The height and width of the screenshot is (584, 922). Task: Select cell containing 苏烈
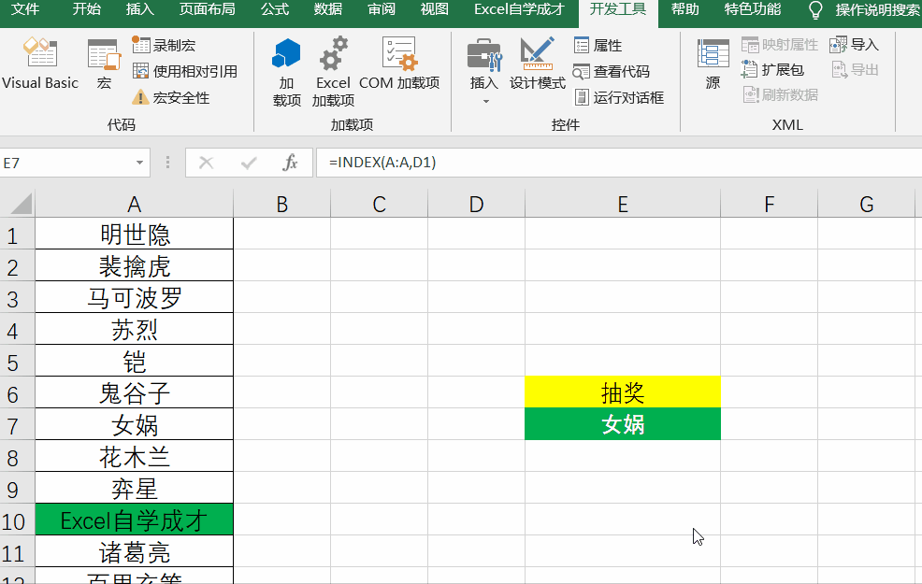(x=135, y=329)
